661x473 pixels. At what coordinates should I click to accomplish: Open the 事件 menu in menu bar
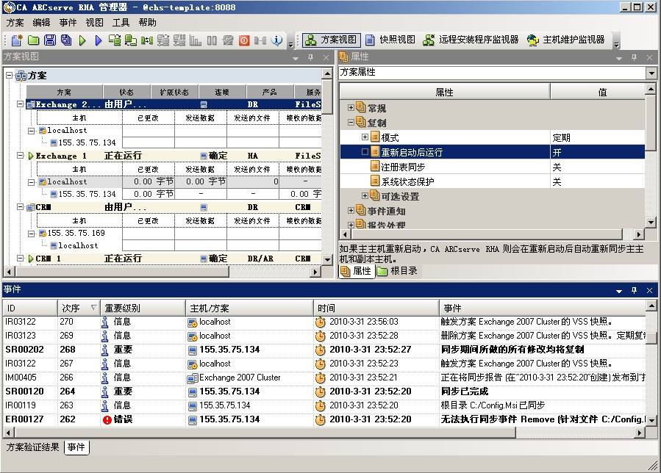coord(68,22)
